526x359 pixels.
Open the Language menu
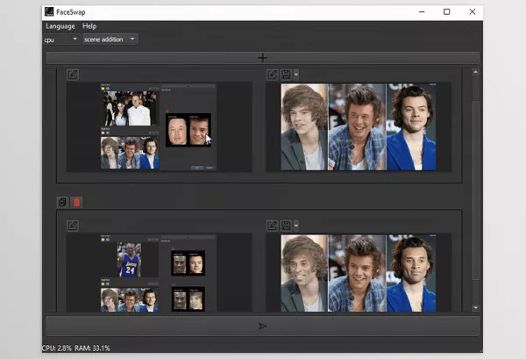click(x=60, y=25)
